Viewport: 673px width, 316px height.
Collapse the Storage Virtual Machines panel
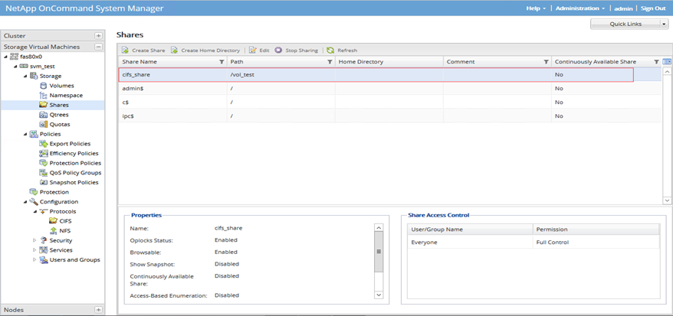coord(98,47)
